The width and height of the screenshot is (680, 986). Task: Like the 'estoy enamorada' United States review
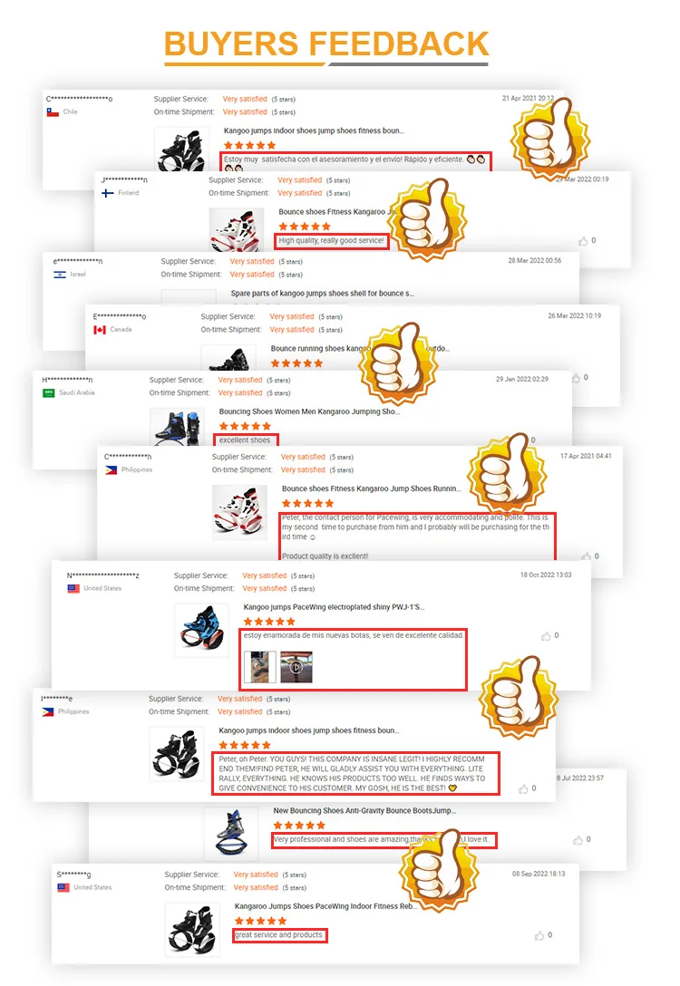tap(546, 636)
